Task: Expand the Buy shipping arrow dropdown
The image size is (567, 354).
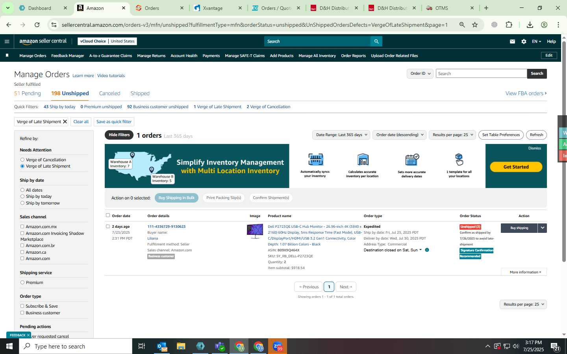Action: (542, 228)
